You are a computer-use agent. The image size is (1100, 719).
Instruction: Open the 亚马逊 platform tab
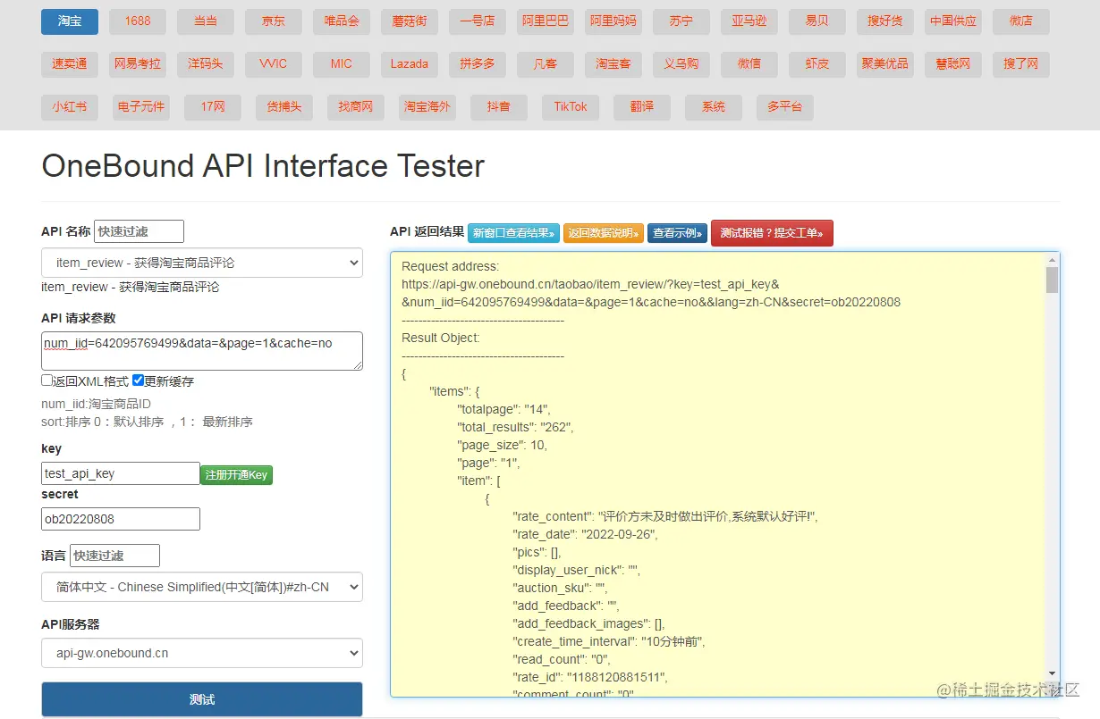click(749, 21)
